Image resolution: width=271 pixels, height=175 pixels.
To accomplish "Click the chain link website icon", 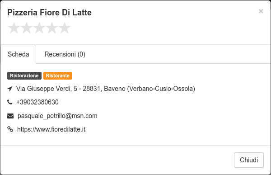I will click(x=10, y=129).
